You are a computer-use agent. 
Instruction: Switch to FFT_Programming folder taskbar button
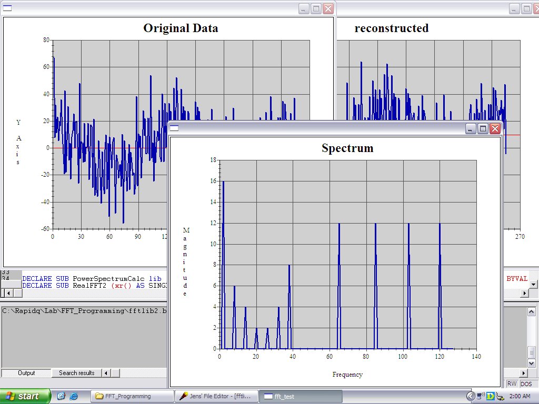point(132,396)
